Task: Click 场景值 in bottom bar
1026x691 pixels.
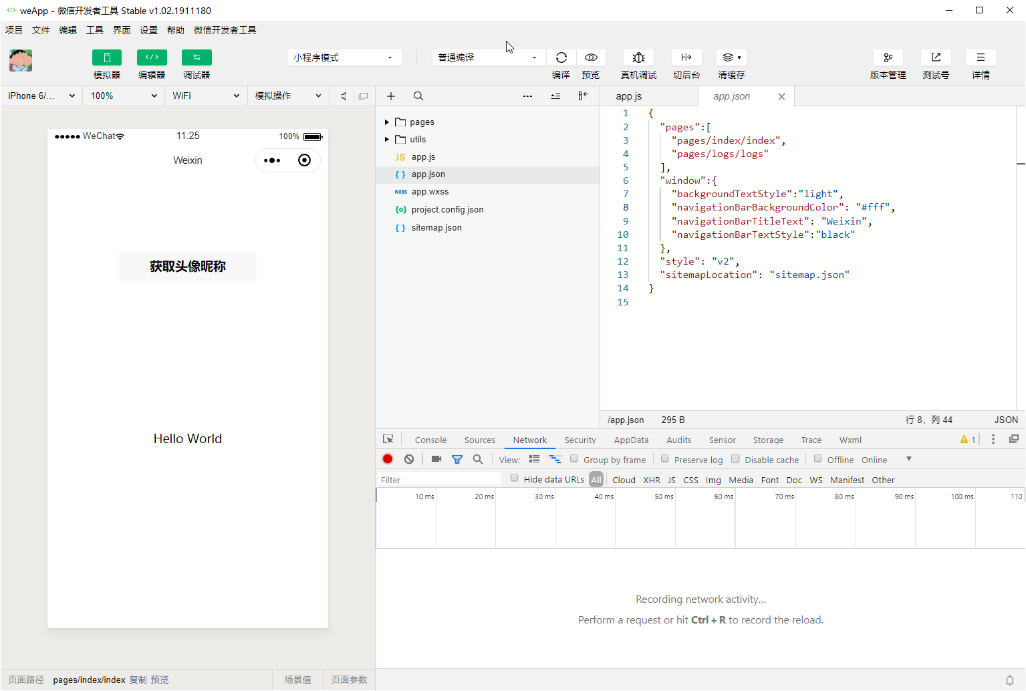Action: 297,680
